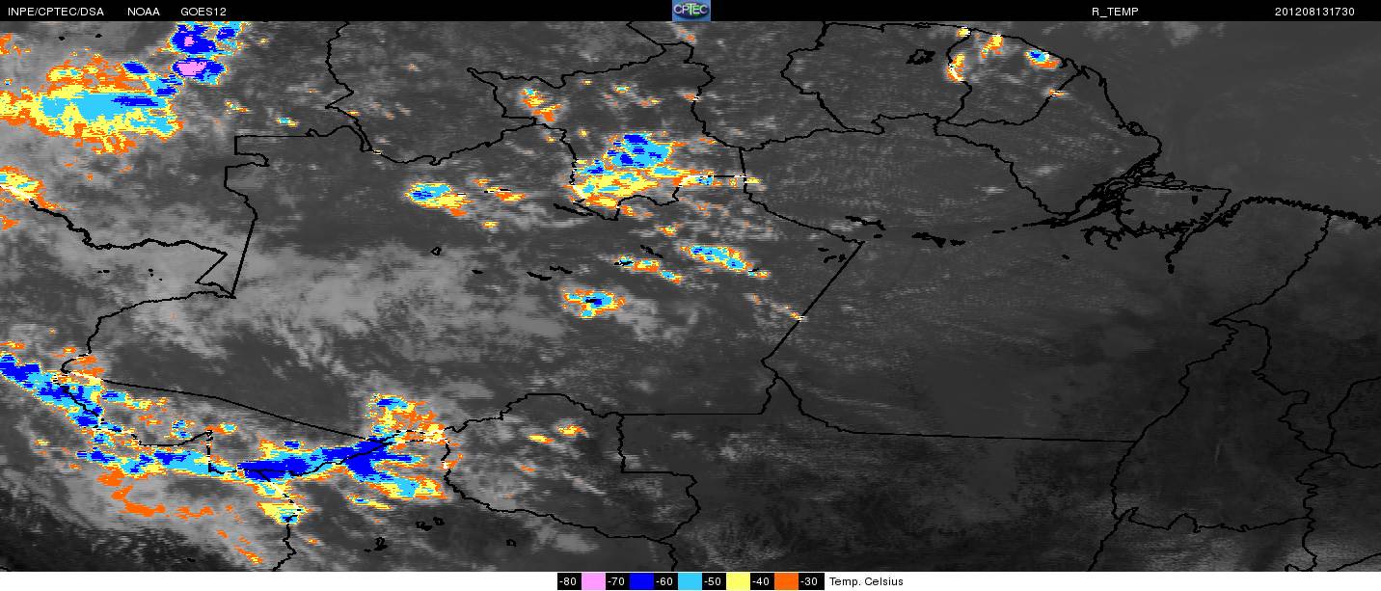The width and height of the screenshot is (1381, 591).
Task: Click the INPE/CPTEC/DSA header text
Action: point(55,12)
